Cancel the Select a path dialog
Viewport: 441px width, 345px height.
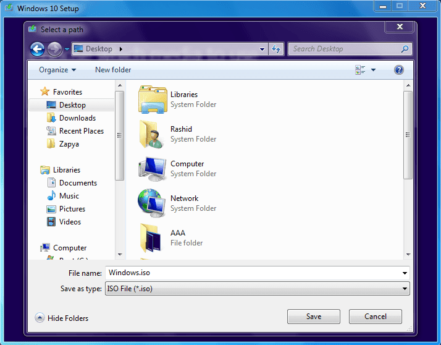click(x=375, y=317)
